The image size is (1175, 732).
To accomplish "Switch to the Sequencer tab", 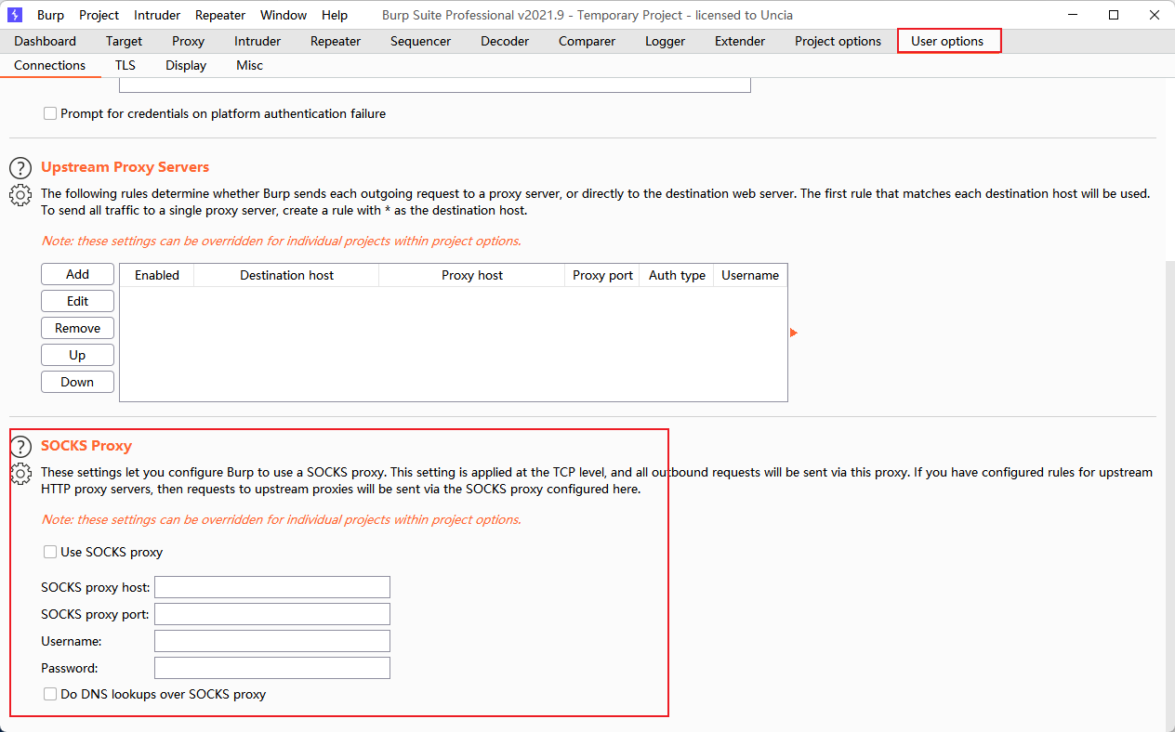I will (421, 41).
